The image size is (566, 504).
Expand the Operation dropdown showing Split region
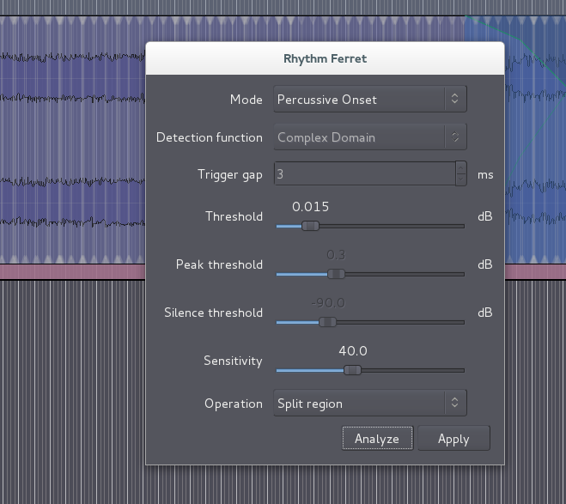(369, 404)
